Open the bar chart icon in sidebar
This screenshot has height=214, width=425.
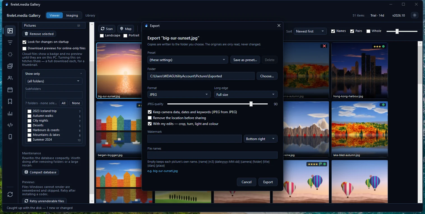10,113
